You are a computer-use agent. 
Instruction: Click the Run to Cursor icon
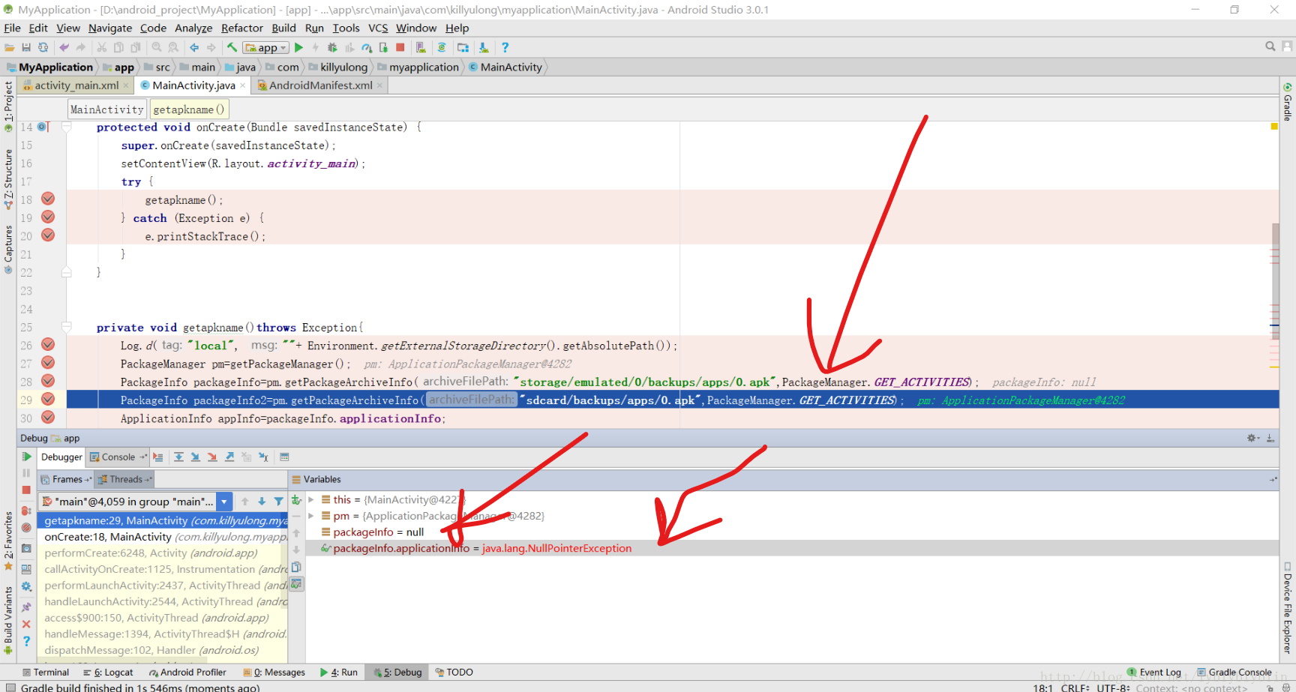[263, 457]
